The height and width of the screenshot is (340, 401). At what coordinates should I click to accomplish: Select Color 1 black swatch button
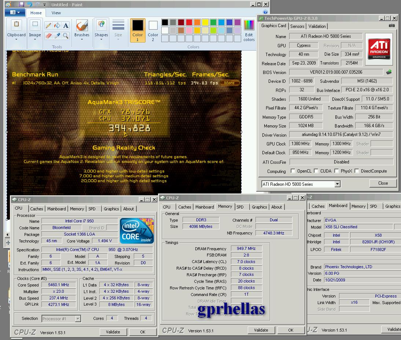pos(137,30)
